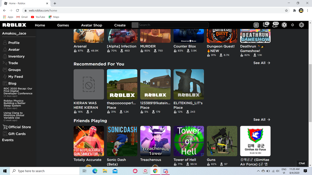Click the Avatar sidebar icon
312x175 pixels.
[x=5, y=50]
